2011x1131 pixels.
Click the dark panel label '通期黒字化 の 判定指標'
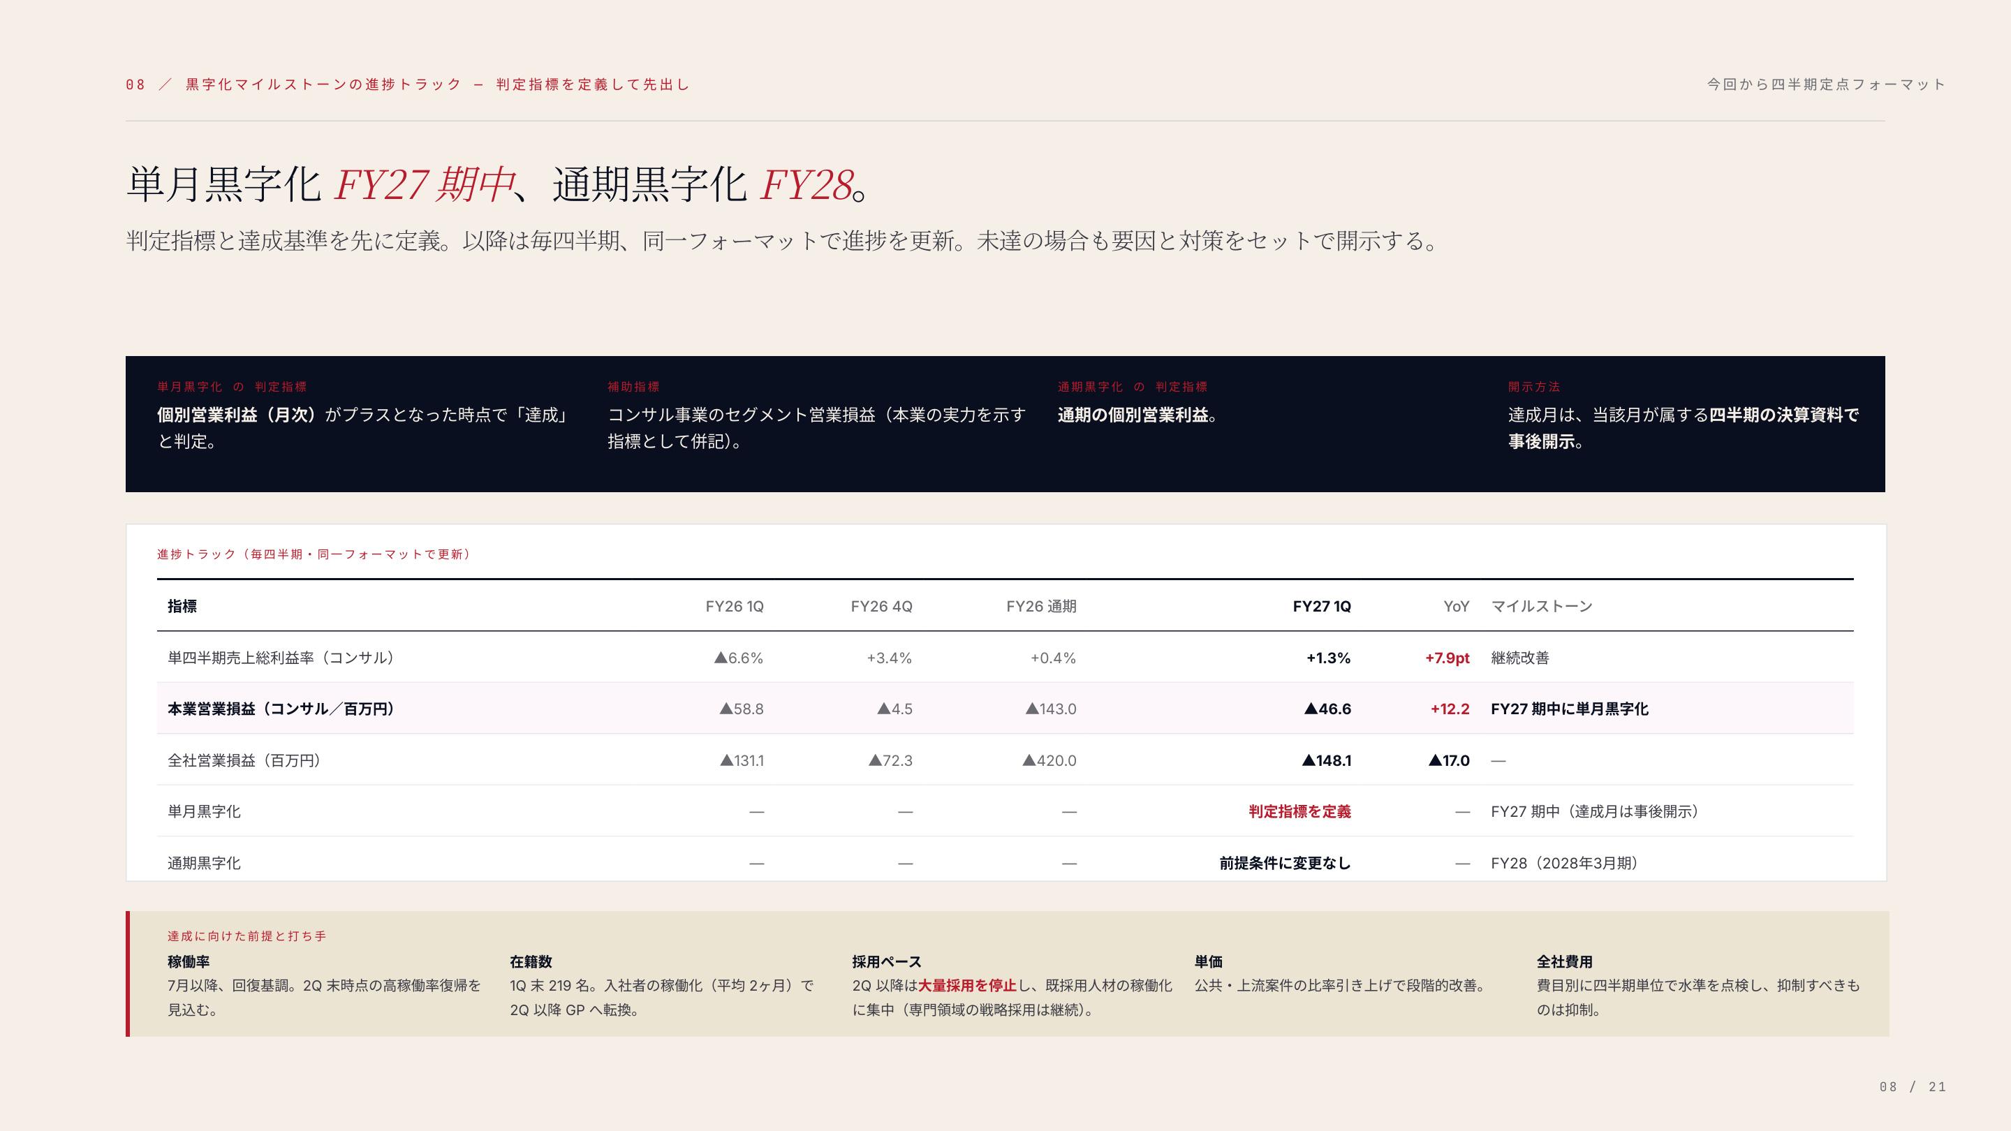[1132, 387]
